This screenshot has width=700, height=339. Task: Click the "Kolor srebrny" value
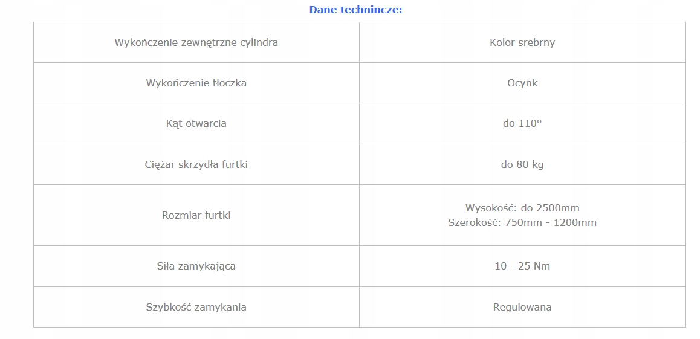(522, 43)
